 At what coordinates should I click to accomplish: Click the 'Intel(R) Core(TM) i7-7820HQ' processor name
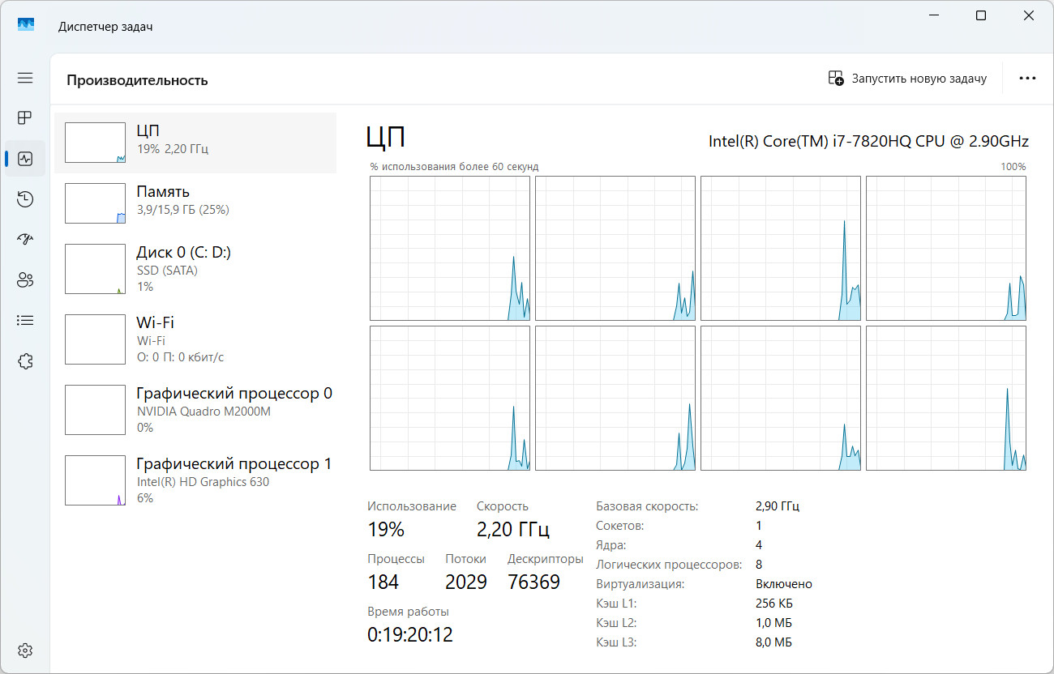pos(869,141)
